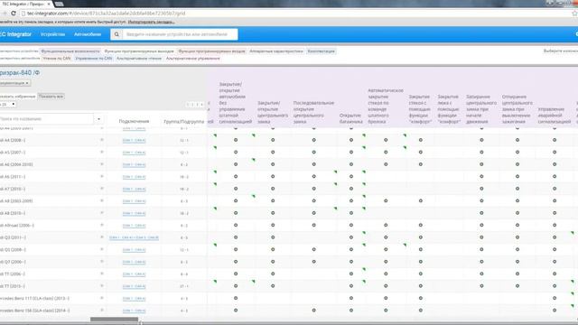Image resolution: width=578 pixels, height=325 pixels.
Task: Click the pin icon for Mercedes Benz 156 GLA-class
Action: click(102, 311)
